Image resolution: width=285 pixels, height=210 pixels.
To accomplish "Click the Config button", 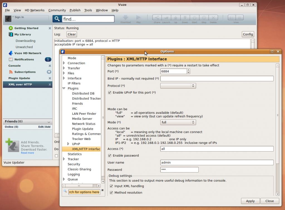I will tap(248, 34).
